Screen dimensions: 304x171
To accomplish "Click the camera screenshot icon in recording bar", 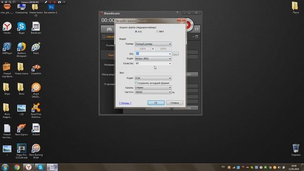I will click(59, 2).
